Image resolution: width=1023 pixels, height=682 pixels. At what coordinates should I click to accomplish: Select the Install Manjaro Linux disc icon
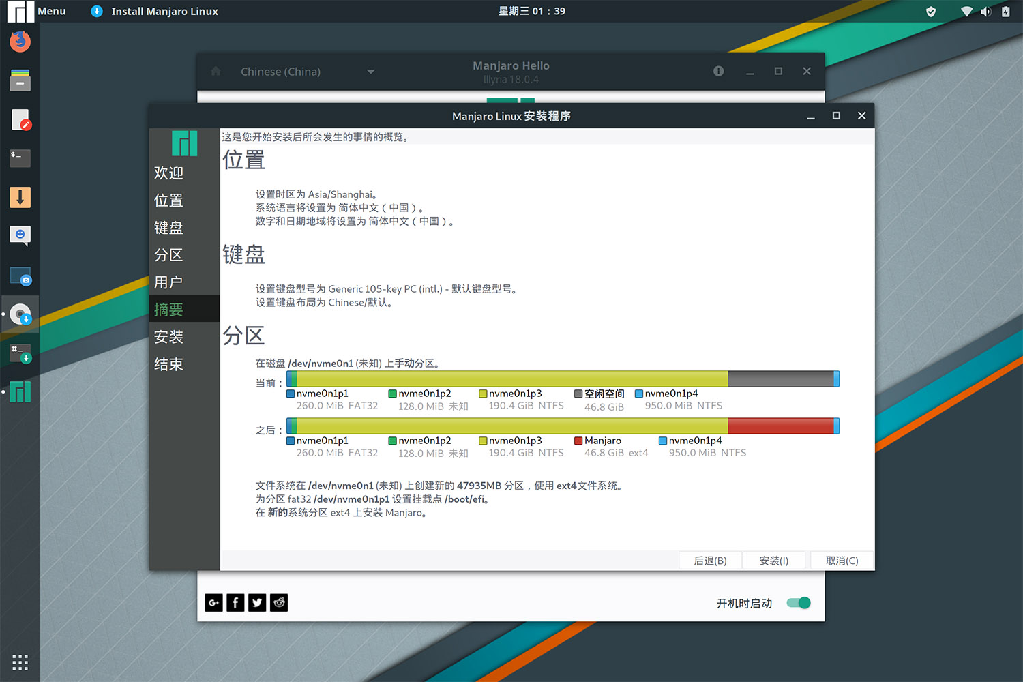(20, 314)
